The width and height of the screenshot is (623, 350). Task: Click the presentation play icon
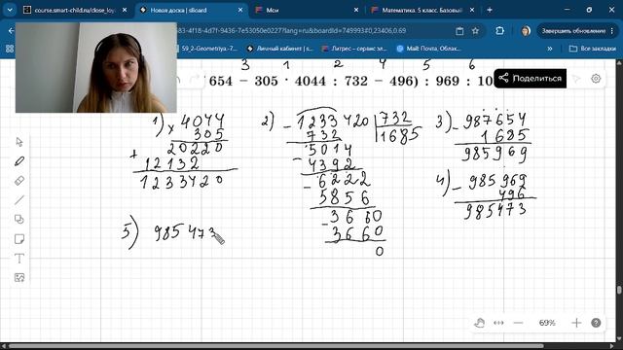(576, 79)
